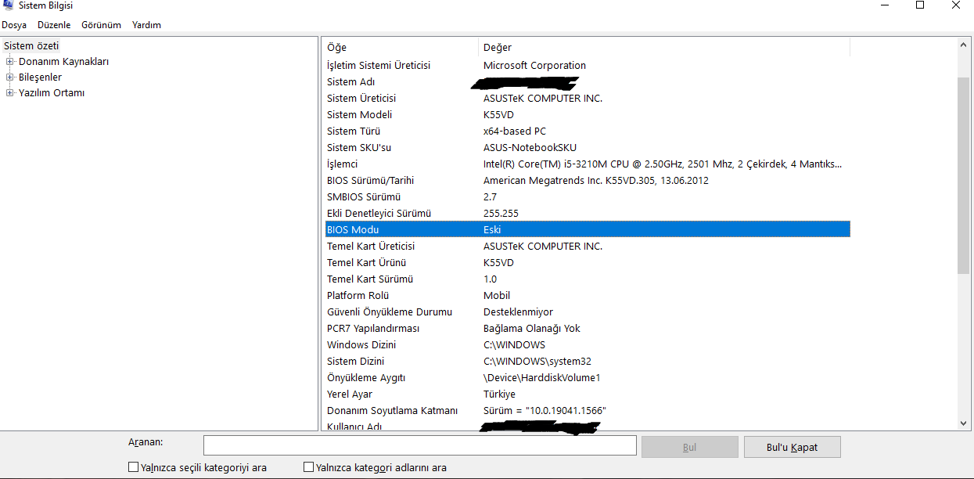
Task: Select the Windows Dizini row
Action: click(588, 344)
